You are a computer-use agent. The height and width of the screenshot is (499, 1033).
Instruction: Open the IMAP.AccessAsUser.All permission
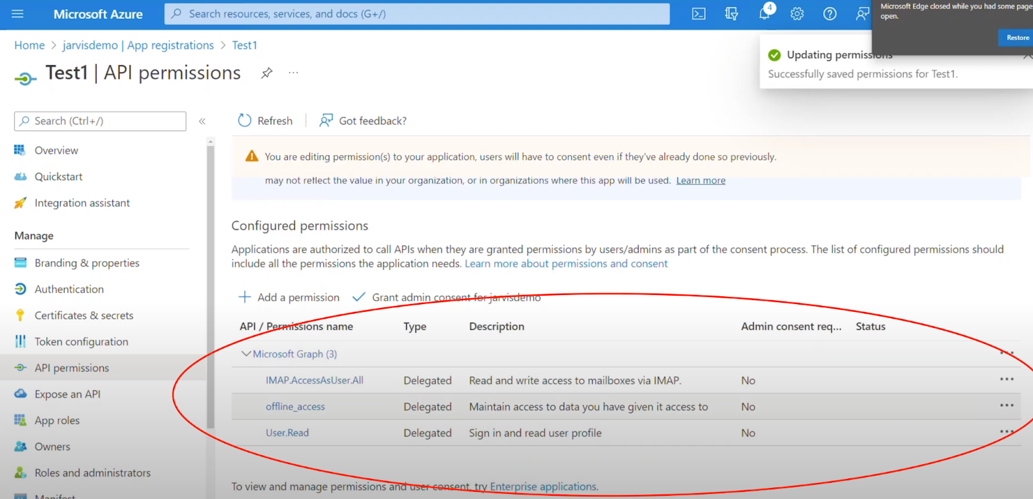pyautogui.click(x=314, y=380)
